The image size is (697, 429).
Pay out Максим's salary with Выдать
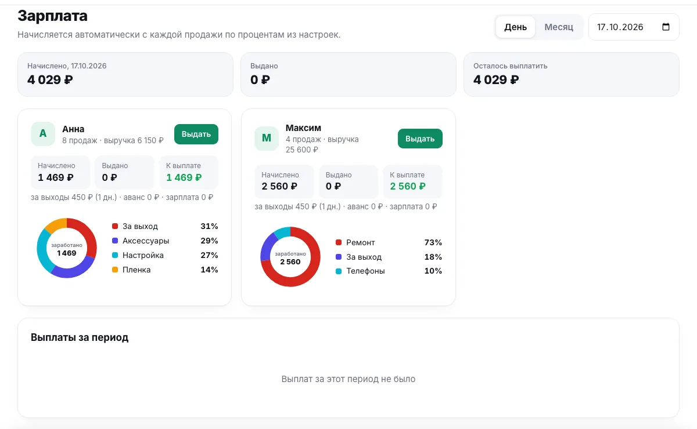click(420, 139)
